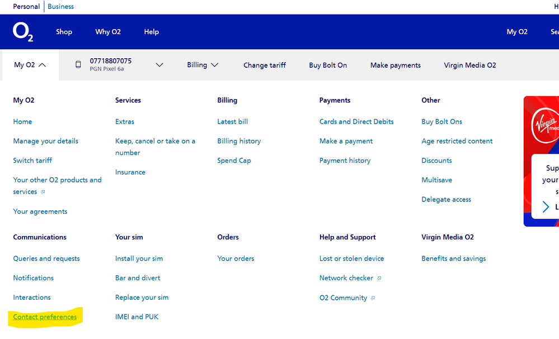Open the Switch tariff link

pos(32,161)
